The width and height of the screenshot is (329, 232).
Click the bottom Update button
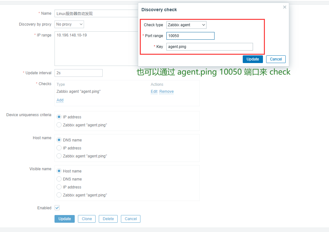coord(65,219)
